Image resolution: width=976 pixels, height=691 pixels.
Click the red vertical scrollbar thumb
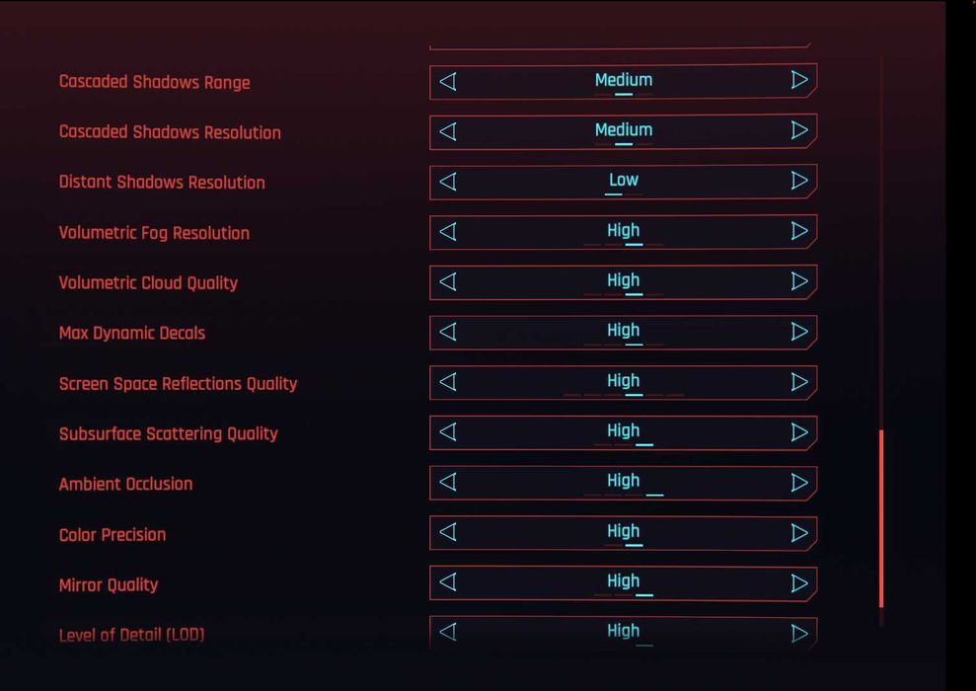pos(881,518)
